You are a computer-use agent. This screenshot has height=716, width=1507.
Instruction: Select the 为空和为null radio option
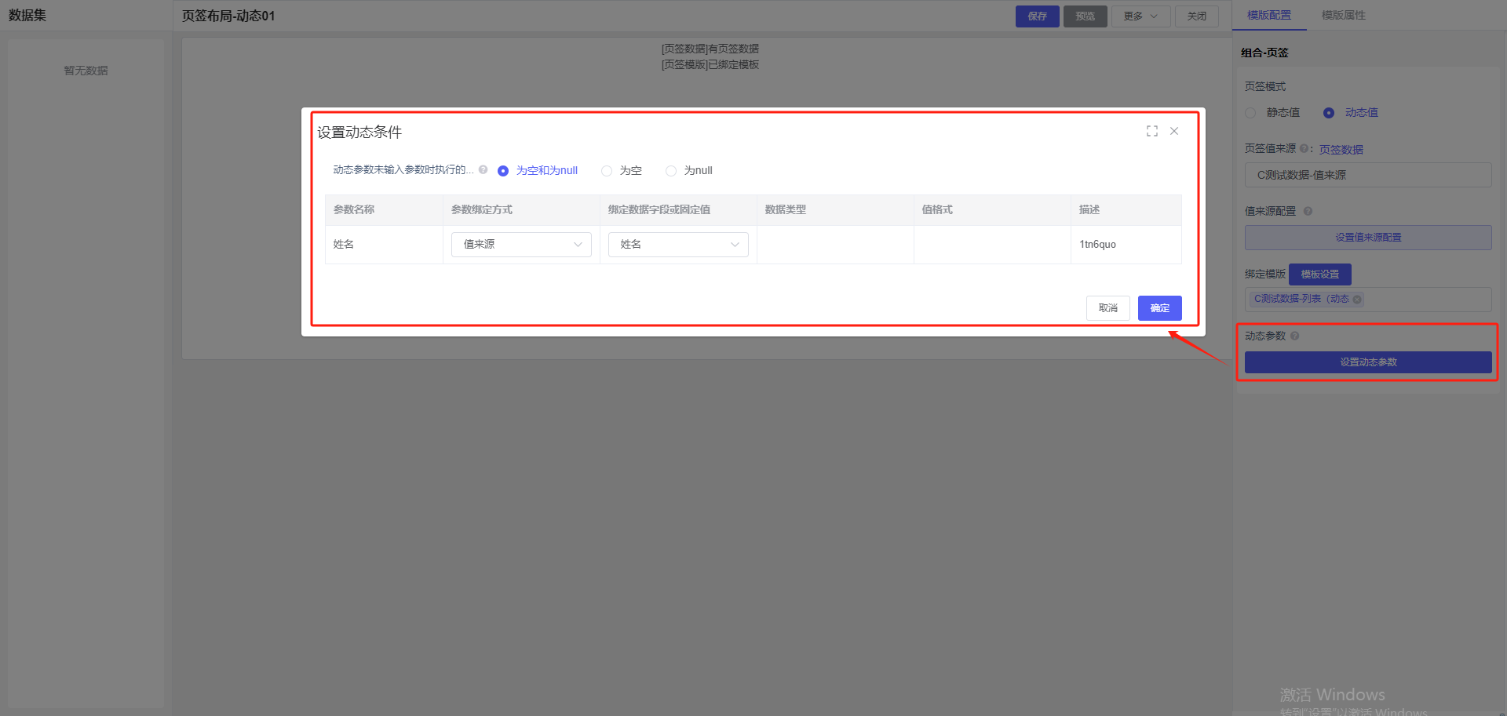pos(503,171)
